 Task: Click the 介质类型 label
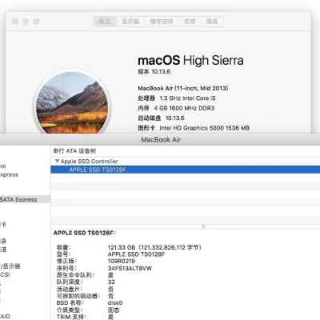[x=70, y=310]
